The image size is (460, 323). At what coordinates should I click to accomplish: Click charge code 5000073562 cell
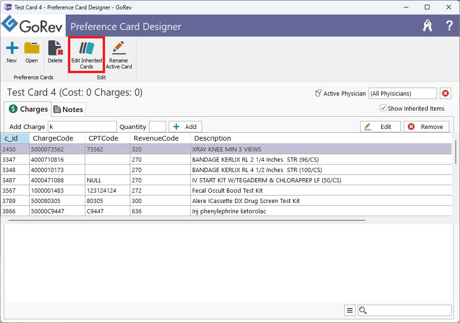(57, 149)
